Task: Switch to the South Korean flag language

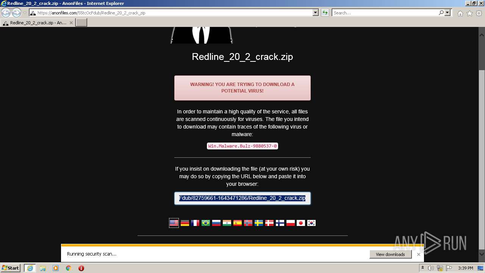Action: coord(311,223)
